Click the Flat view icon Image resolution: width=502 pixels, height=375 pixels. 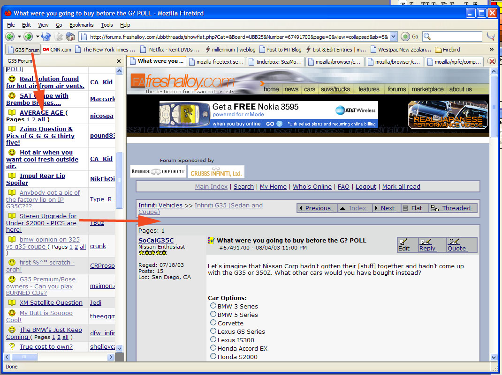405,208
